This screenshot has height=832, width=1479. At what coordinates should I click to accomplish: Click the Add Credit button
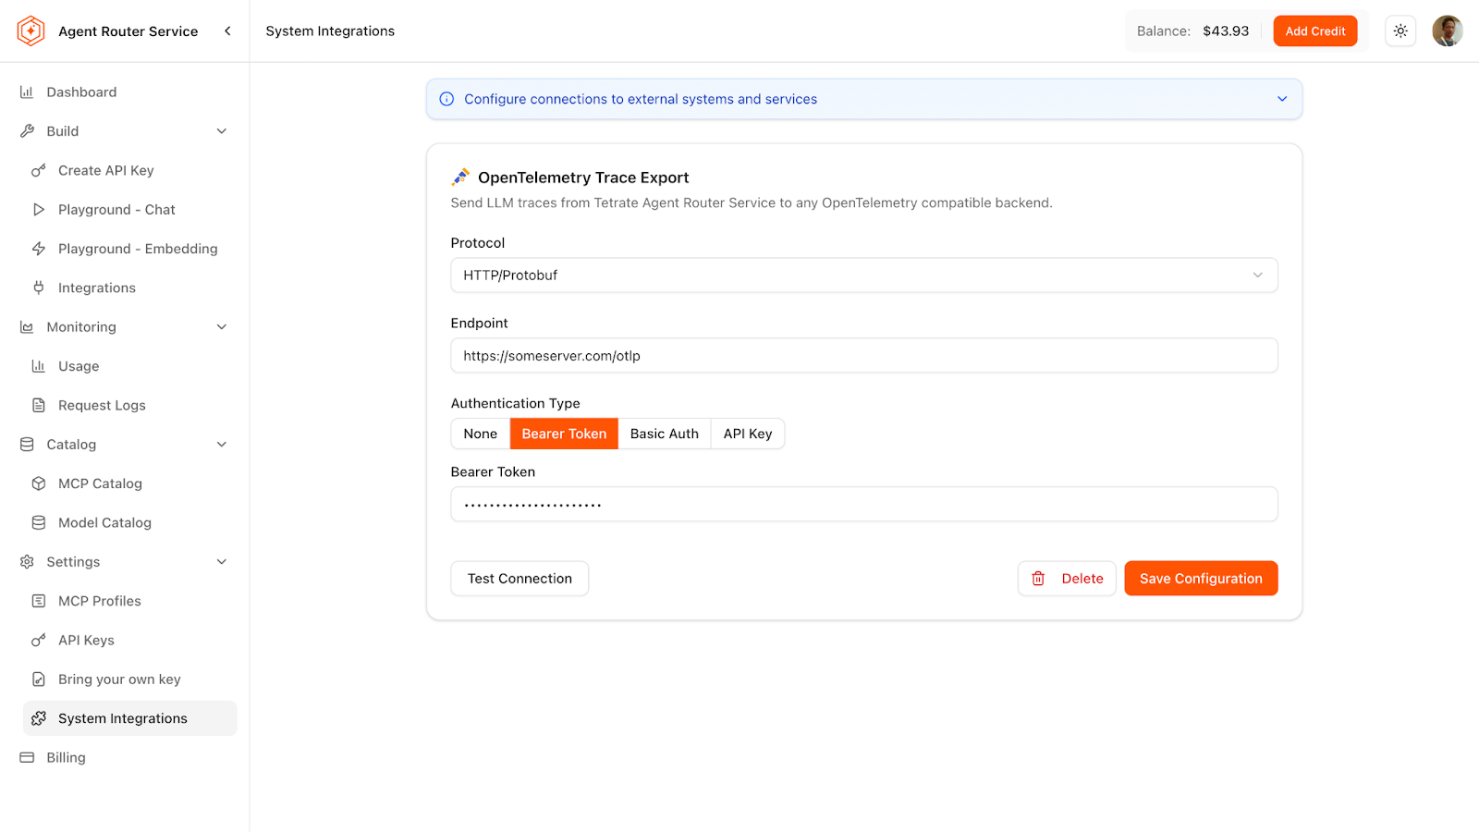pos(1314,31)
